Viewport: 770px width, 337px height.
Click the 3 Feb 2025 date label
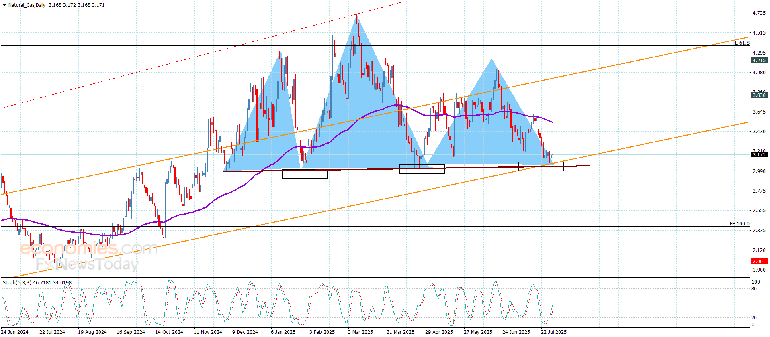tap(322, 332)
